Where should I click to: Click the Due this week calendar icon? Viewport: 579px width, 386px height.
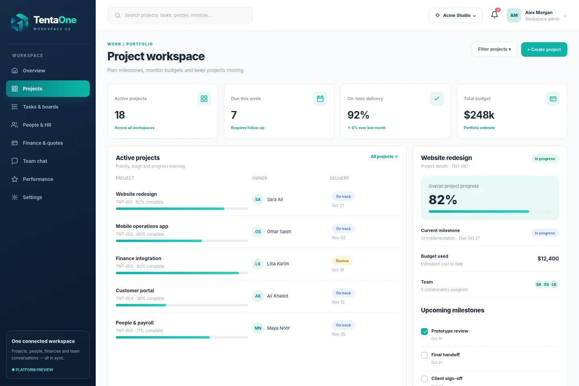pos(320,99)
